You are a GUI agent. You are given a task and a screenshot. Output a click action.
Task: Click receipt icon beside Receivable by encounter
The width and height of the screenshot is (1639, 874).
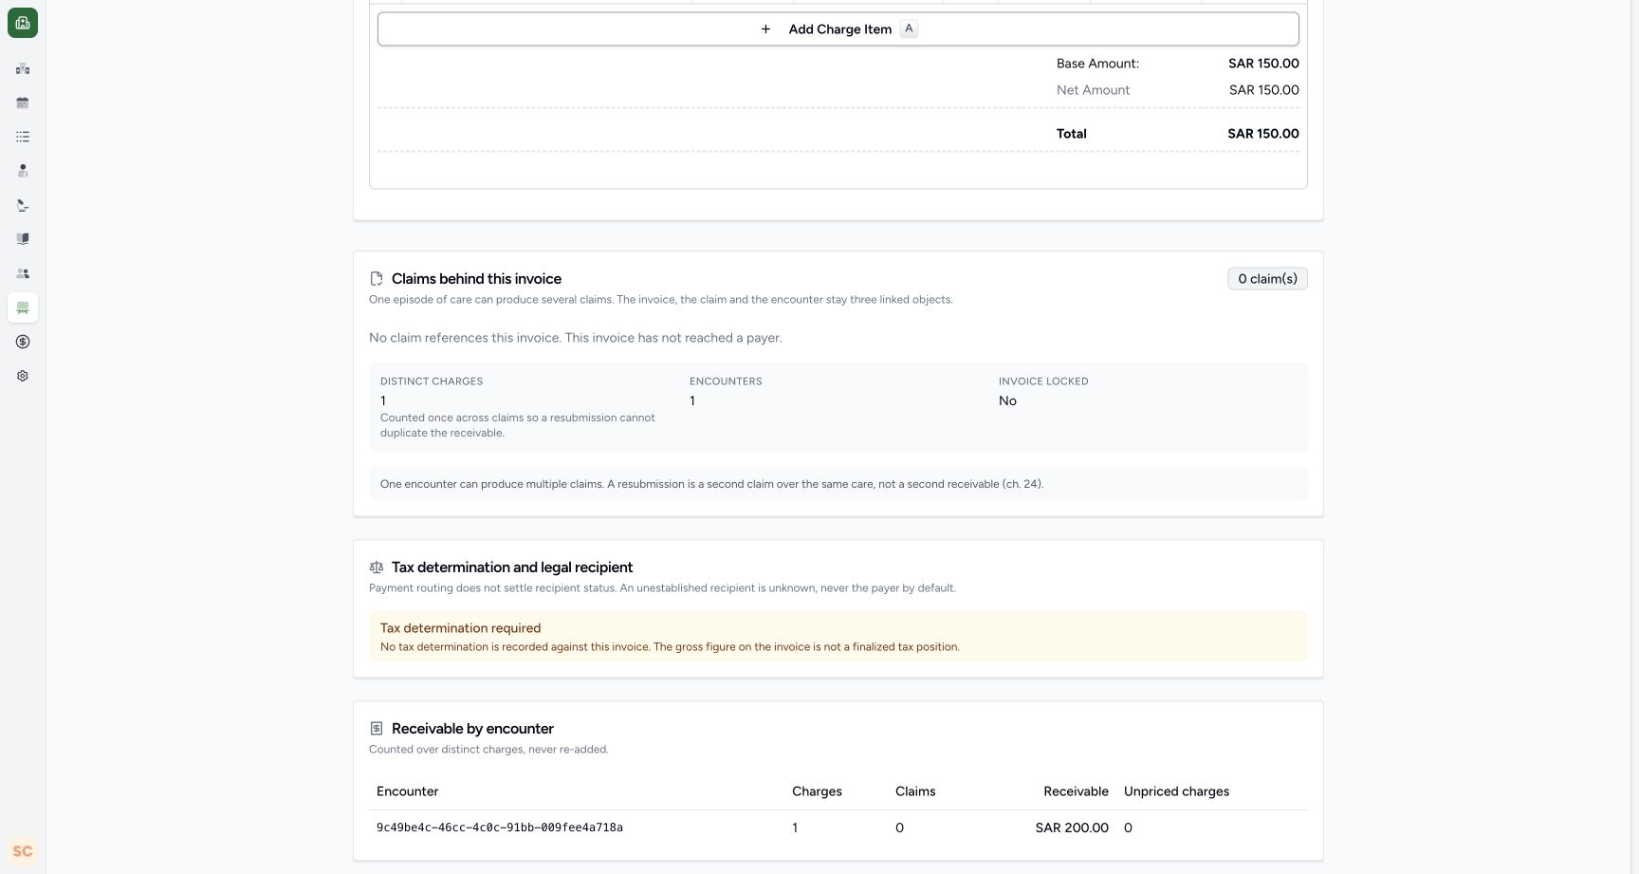click(377, 729)
